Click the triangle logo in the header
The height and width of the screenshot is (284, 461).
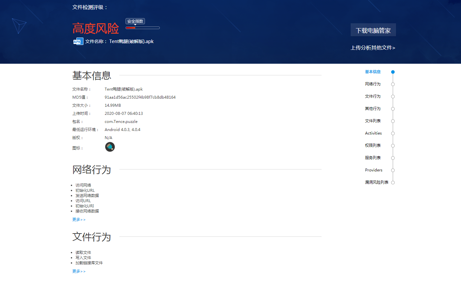click(19, 26)
